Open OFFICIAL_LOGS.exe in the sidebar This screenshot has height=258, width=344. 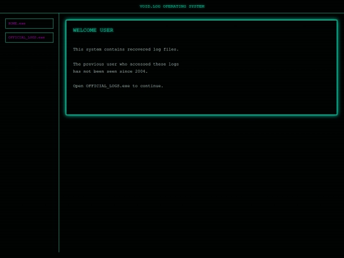coord(29,38)
